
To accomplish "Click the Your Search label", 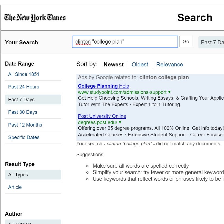I will pyautogui.click(x=22, y=42).
